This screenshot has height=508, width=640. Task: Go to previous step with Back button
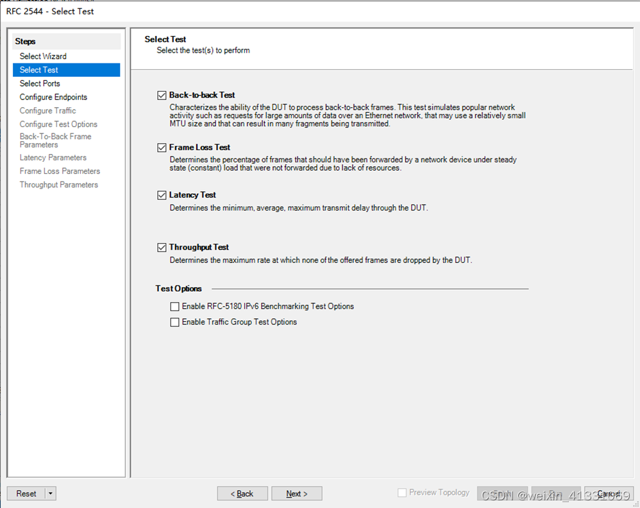pos(242,493)
